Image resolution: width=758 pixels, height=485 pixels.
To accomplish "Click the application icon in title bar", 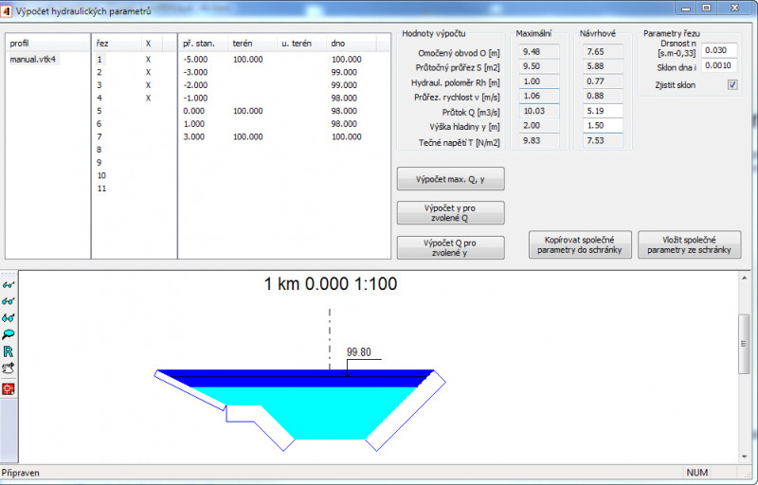I will [7, 10].
